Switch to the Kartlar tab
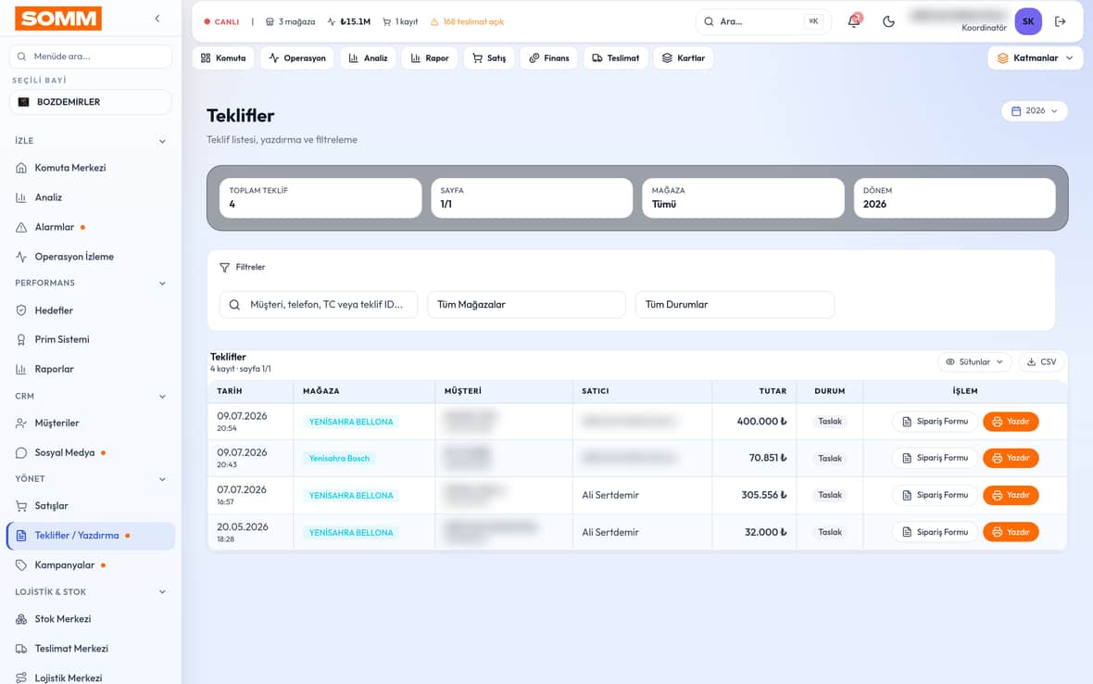This screenshot has height=684, width=1093. coord(684,57)
